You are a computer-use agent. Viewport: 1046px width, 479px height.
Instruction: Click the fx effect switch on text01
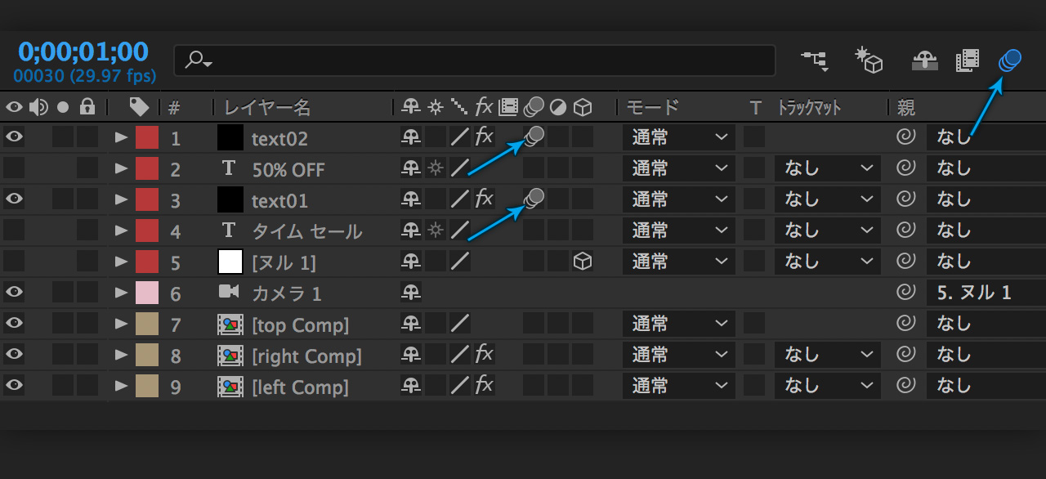[485, 199]
